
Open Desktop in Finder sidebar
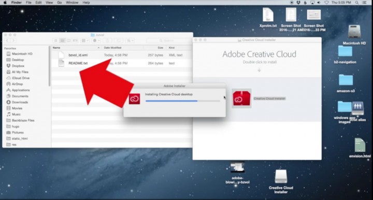pyautogui.click(x=18, y=60)
